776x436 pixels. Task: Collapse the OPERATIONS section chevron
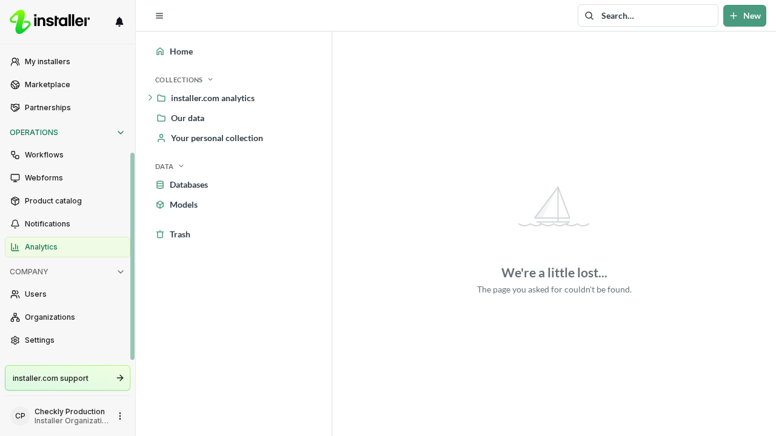click(121, 133)
